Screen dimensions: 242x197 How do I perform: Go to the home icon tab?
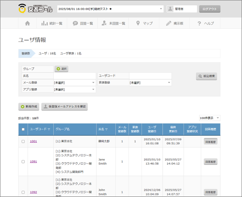point(28,23)
